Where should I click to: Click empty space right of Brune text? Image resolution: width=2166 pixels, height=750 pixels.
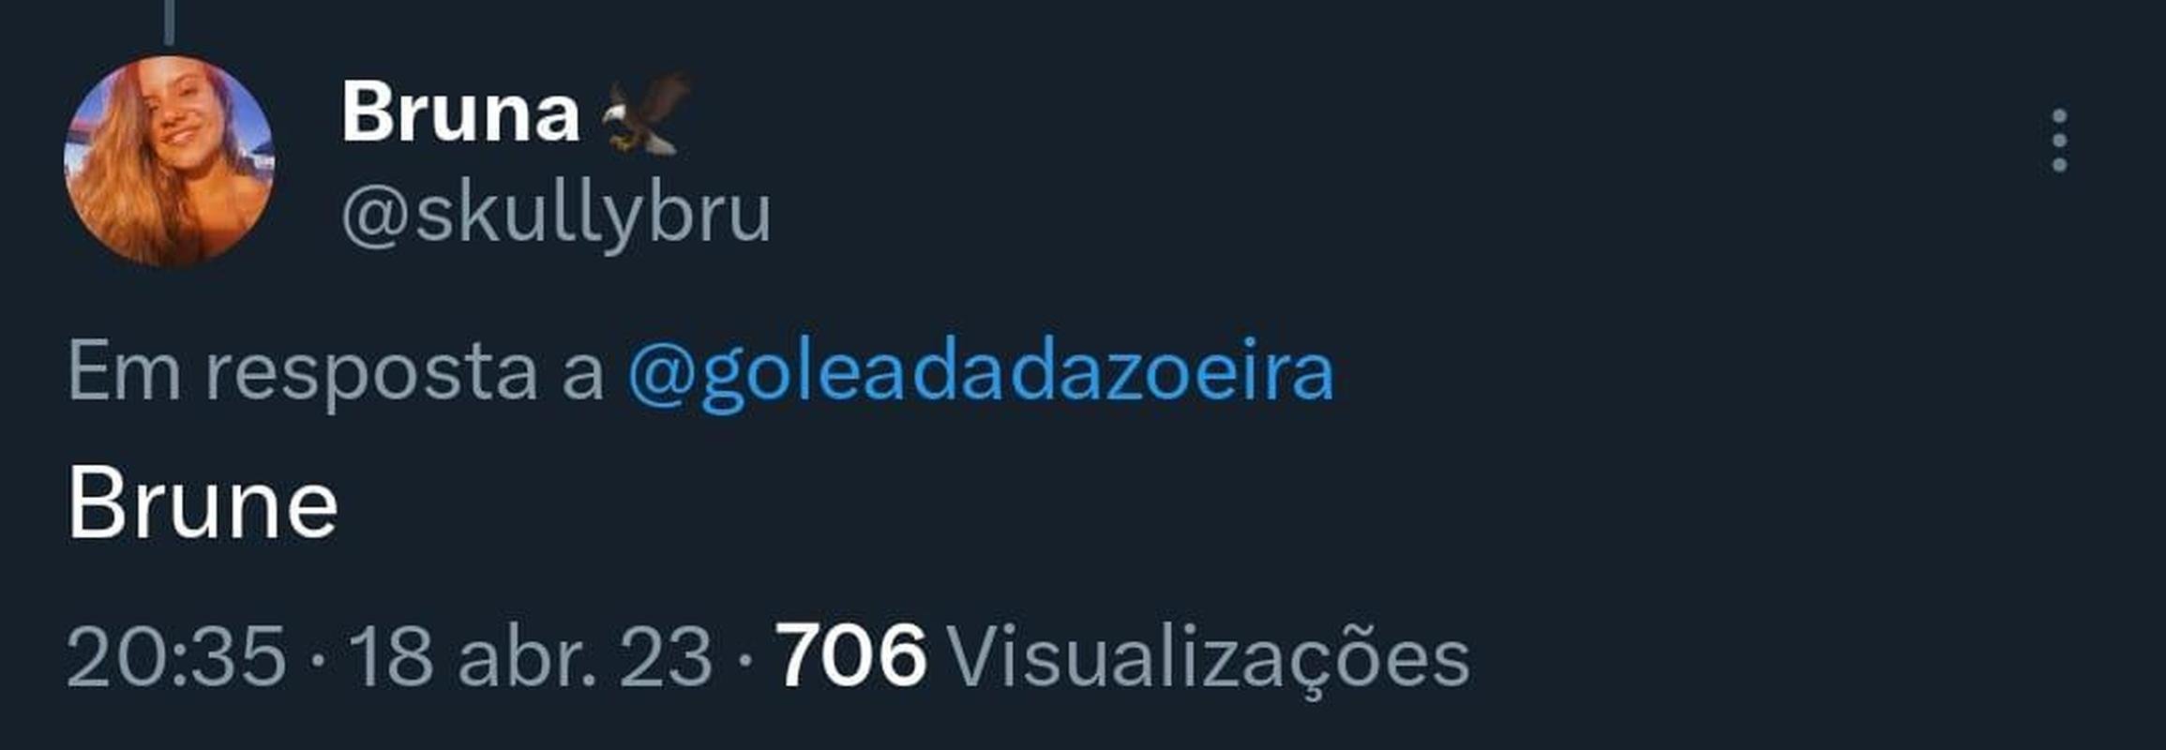tap(1219, 504)
